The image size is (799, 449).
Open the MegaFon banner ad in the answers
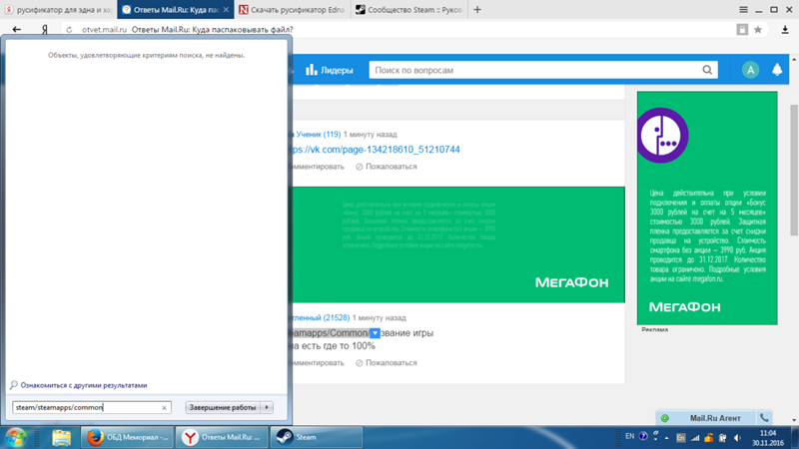coord(458,244)
